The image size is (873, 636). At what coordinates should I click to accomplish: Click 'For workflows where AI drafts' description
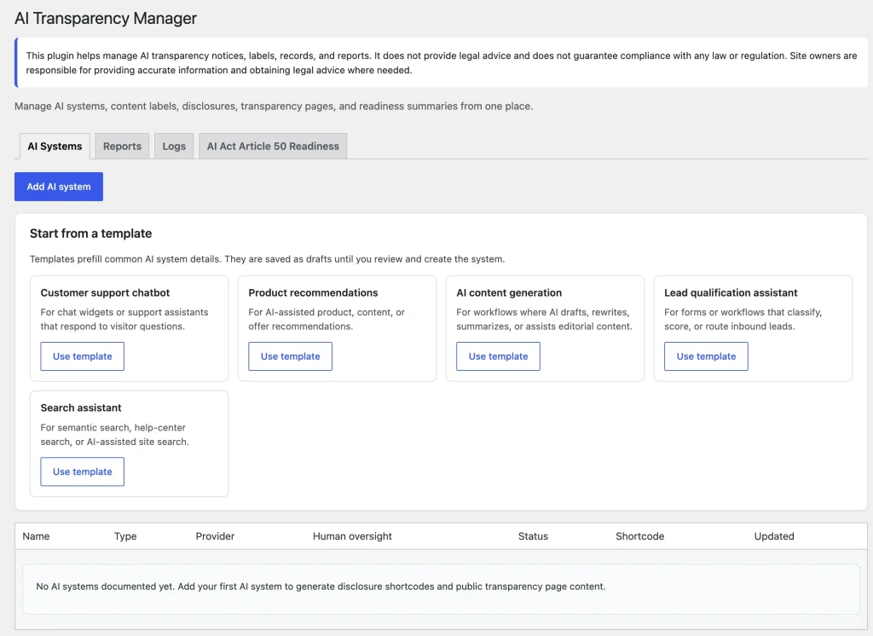point(544,319)
